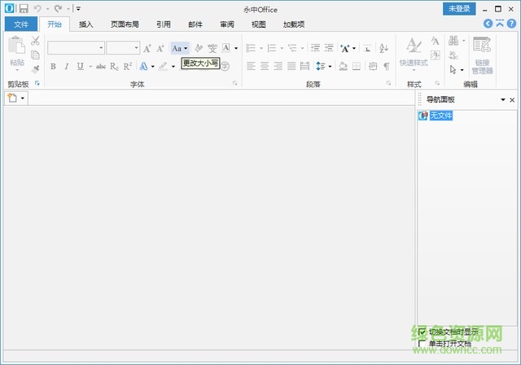This screenshot has height=365, width=521.
Task: Open the font name dropdown
Action: (x=101, y=48)
